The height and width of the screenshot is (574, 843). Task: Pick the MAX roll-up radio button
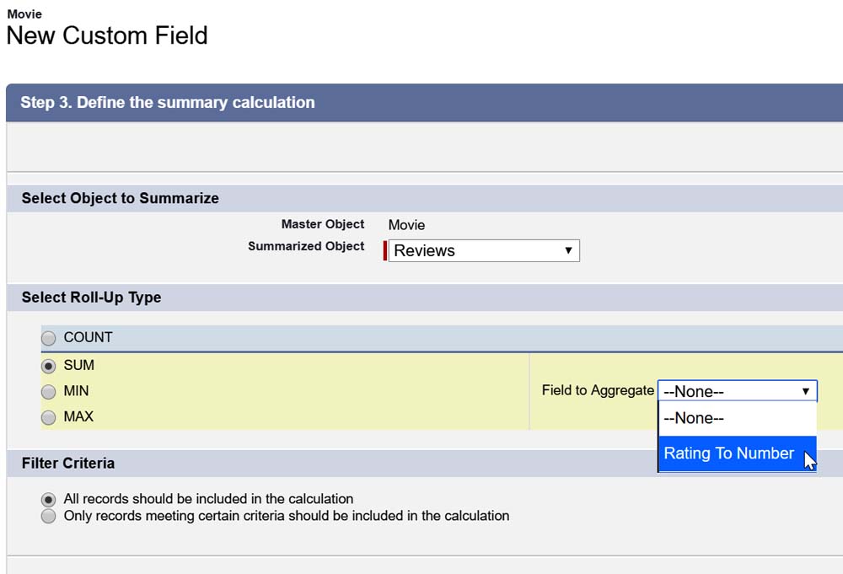[49, 417]
